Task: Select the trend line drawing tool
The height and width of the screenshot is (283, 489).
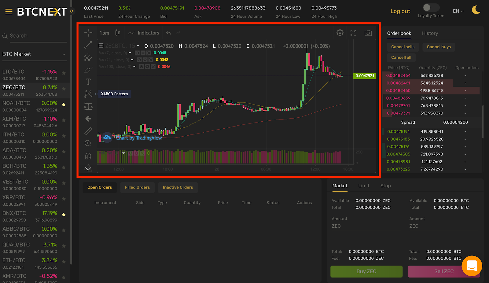Action: tap(88, 45)
